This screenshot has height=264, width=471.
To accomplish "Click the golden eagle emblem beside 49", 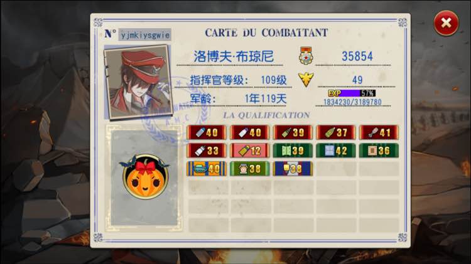I will tap(306, 80).
